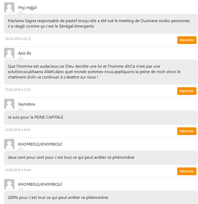Reply to Fhsj Hdjjjd's comment with Répondre
Screen dimensions: 198x204
(187, 40)
